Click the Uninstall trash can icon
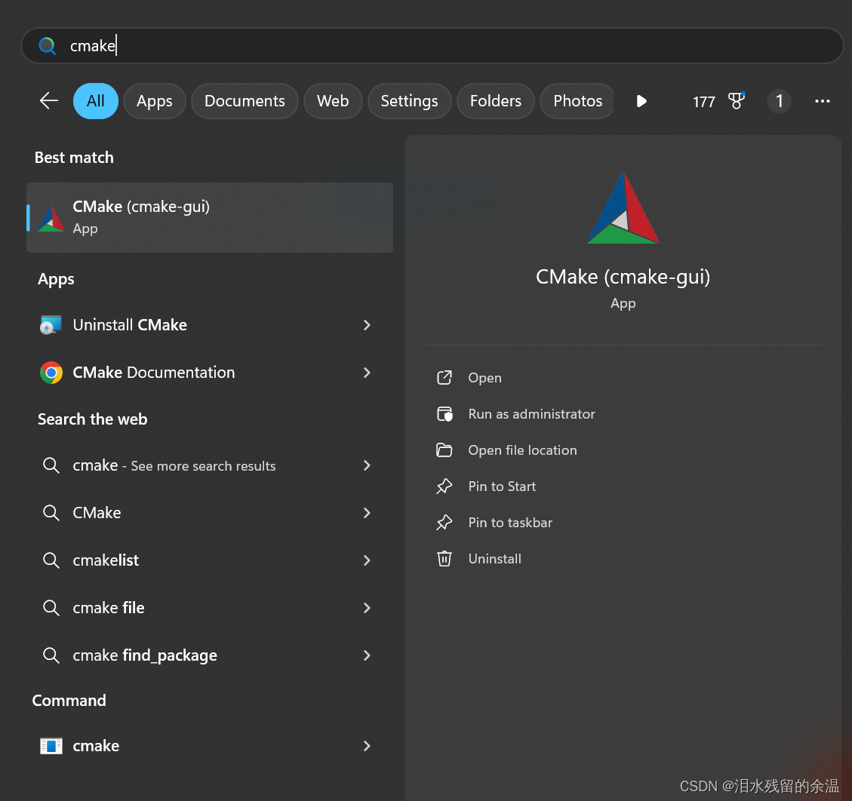This screenshot has height=801, width=852. [x=444, y=558]
